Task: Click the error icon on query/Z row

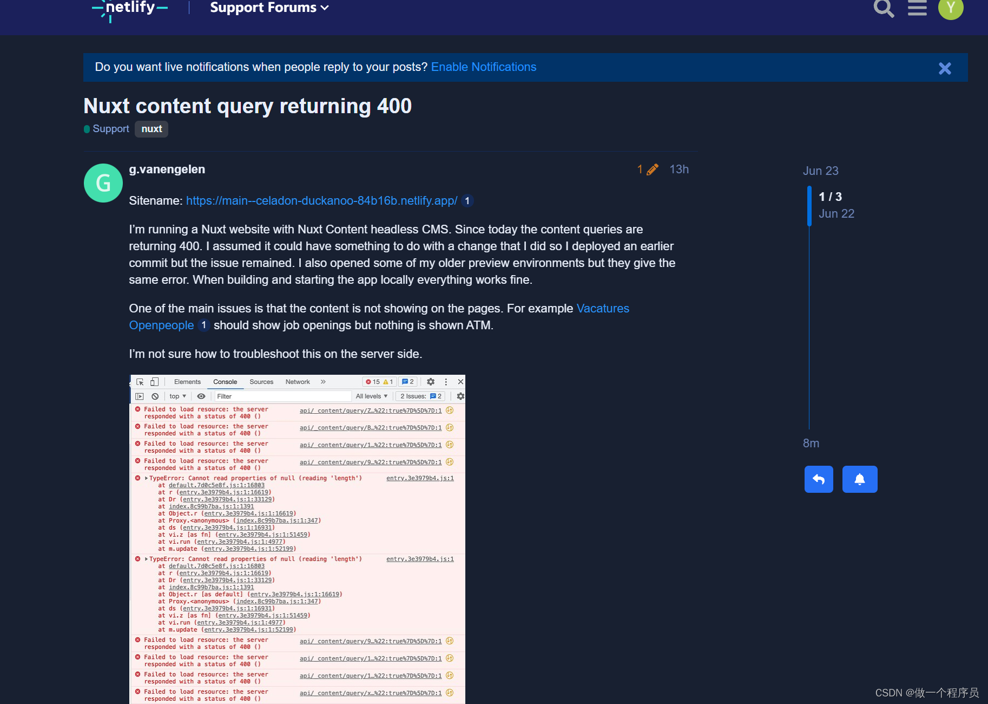Action: pyautogui.click(x=138, y=409)
